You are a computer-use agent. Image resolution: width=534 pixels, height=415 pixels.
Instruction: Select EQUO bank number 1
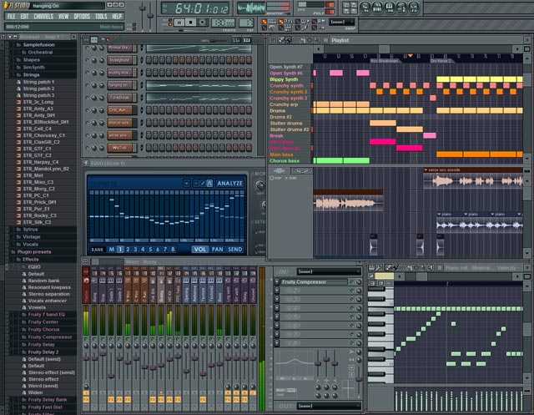pos(120,249)
